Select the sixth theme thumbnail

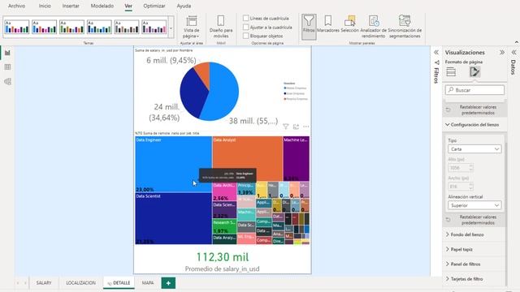pos(154,27)
